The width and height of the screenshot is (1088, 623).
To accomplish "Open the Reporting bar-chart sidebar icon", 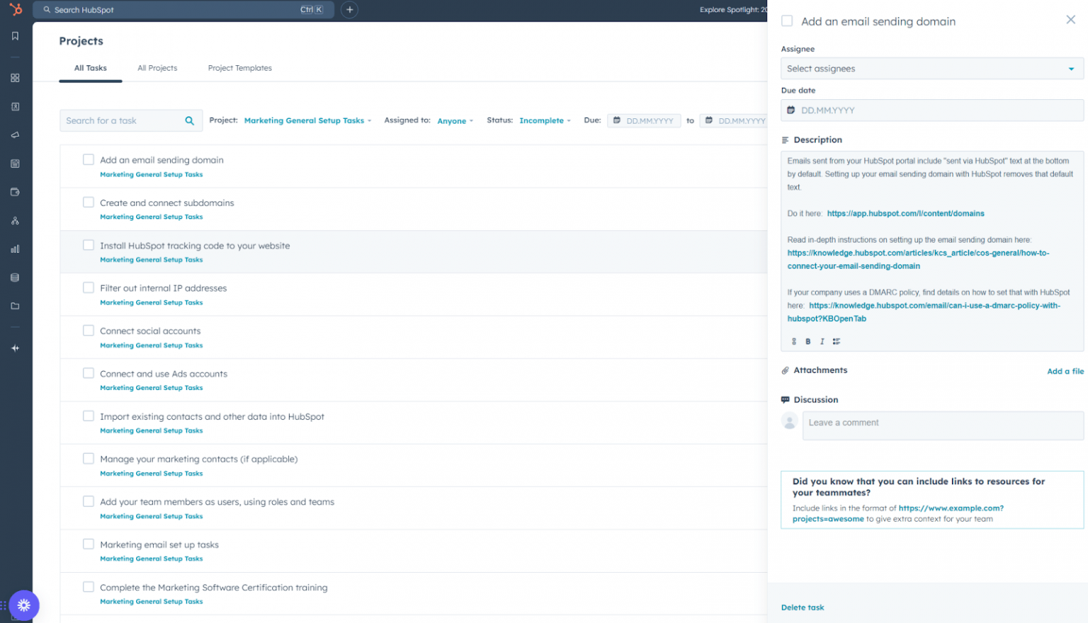I will [15, 248].
